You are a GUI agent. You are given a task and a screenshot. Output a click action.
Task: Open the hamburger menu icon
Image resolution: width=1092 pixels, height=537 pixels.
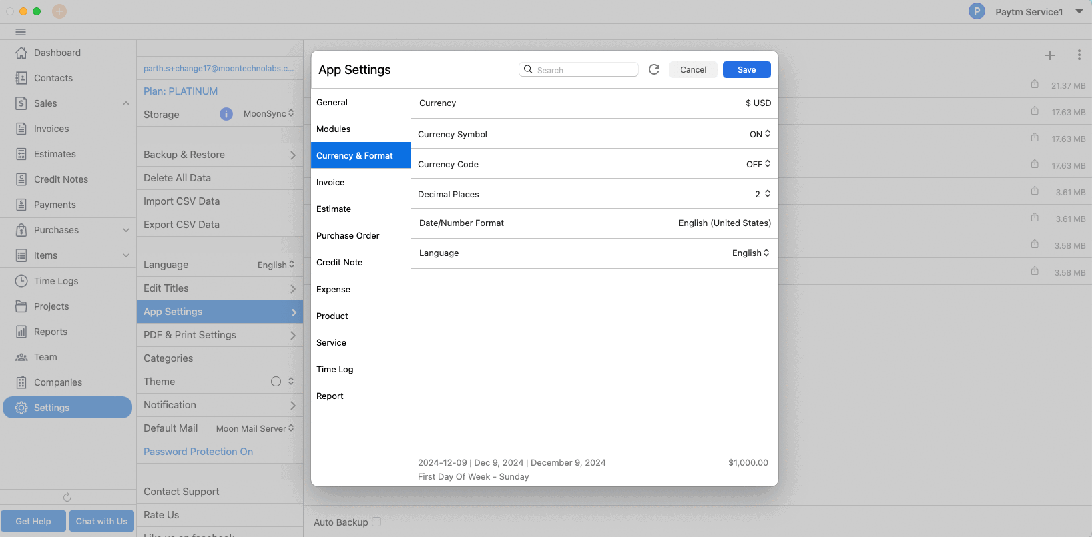(x=21, y=32)
